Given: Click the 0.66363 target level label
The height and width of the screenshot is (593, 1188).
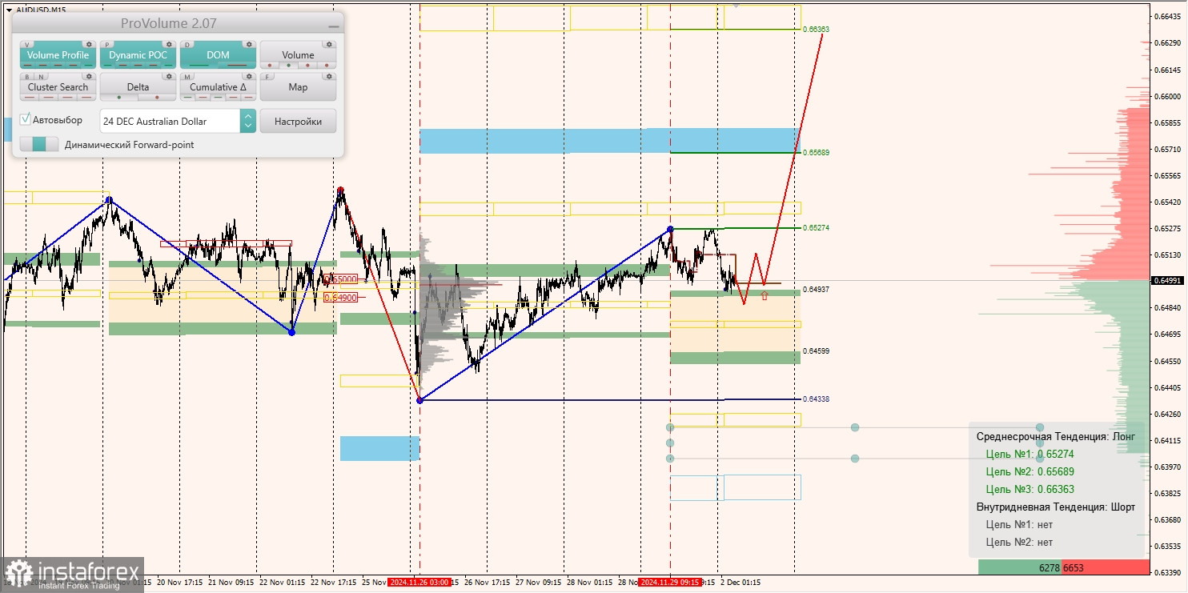Looking at the screenshot, I should point(817,29).
